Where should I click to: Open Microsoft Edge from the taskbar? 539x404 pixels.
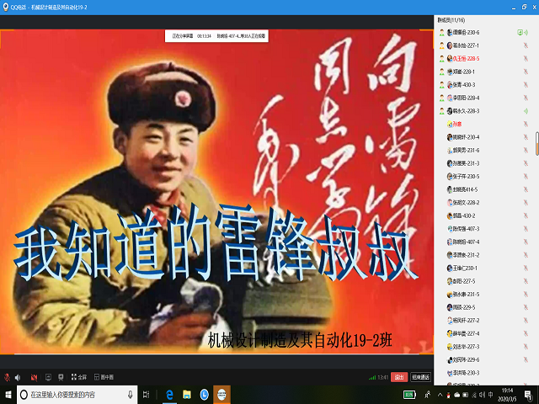169,395
